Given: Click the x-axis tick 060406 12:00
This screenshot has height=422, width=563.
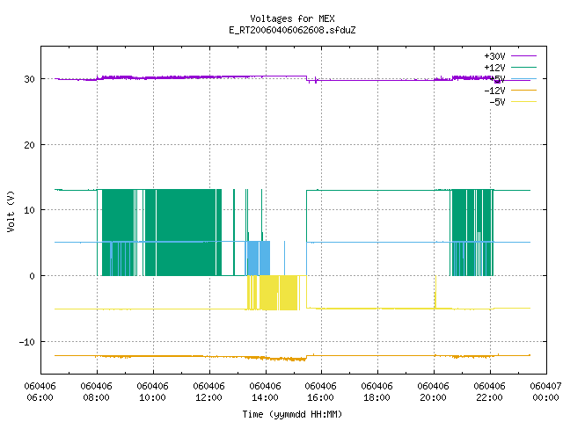Looking at the screenshot, I should coord(208,392).
